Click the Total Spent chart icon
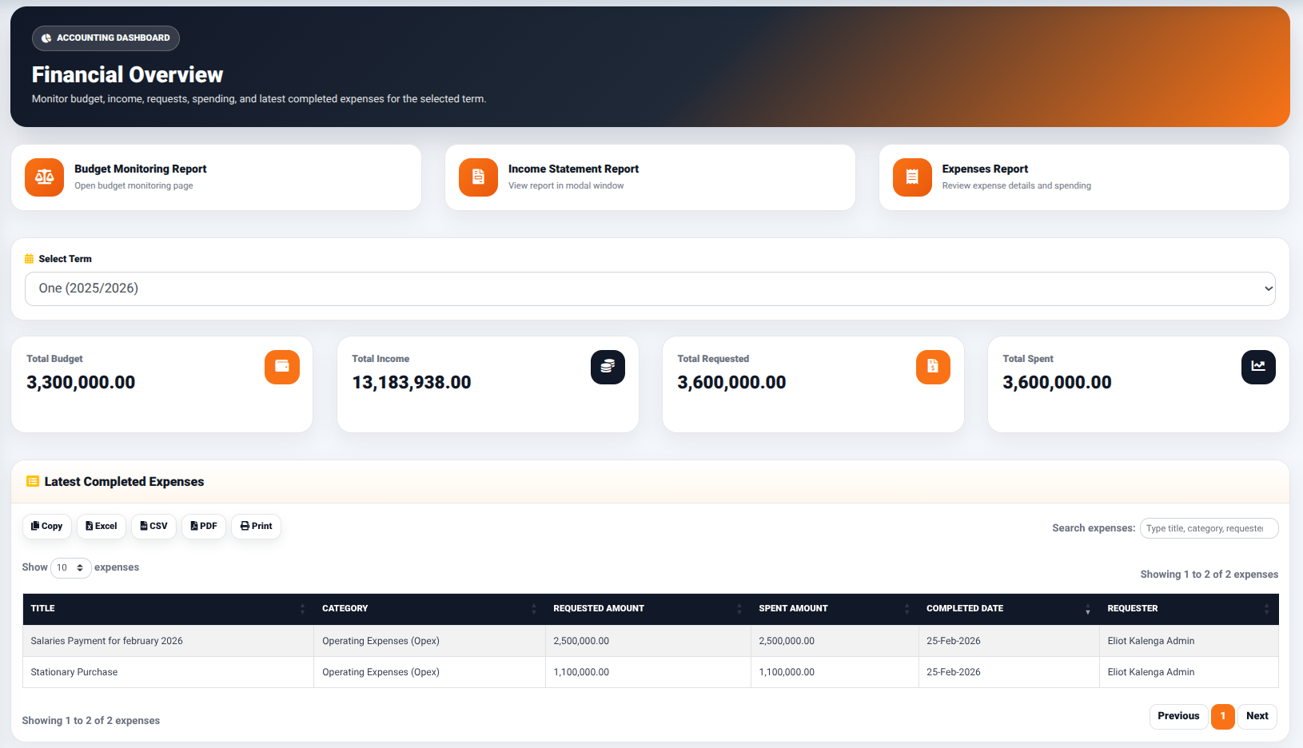The height and width of the screenshot is (748, 1303). coord(1258,367)
